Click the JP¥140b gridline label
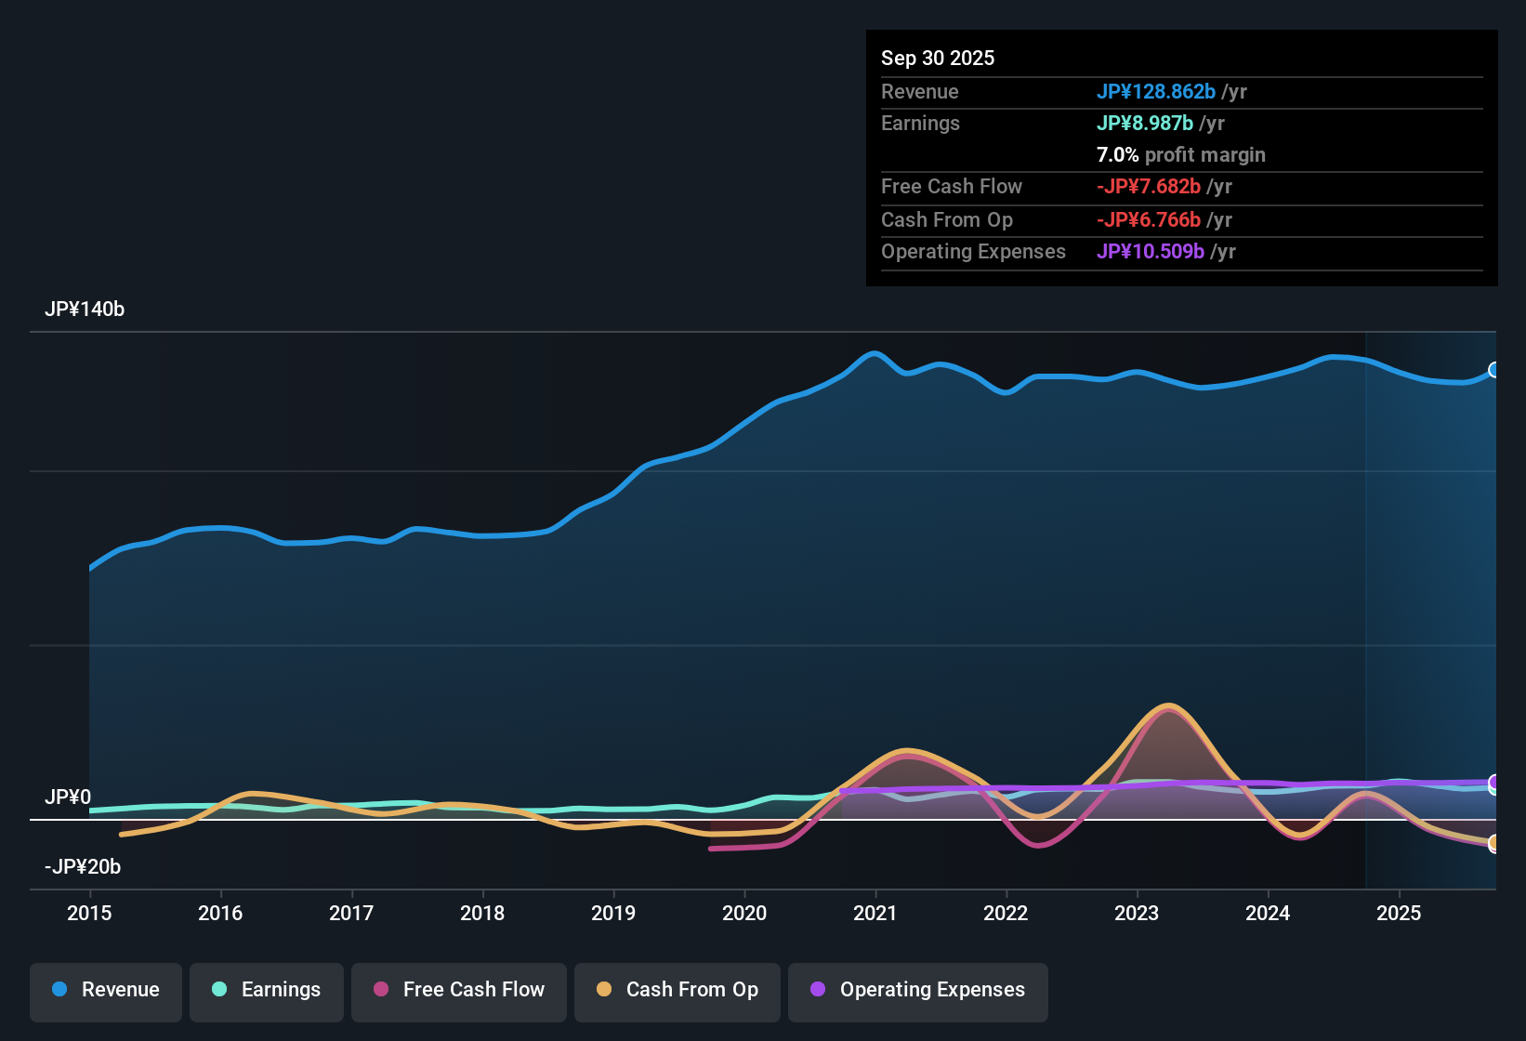Image resolution: width=1526 pixels, height=1041 pixels. 85,310
